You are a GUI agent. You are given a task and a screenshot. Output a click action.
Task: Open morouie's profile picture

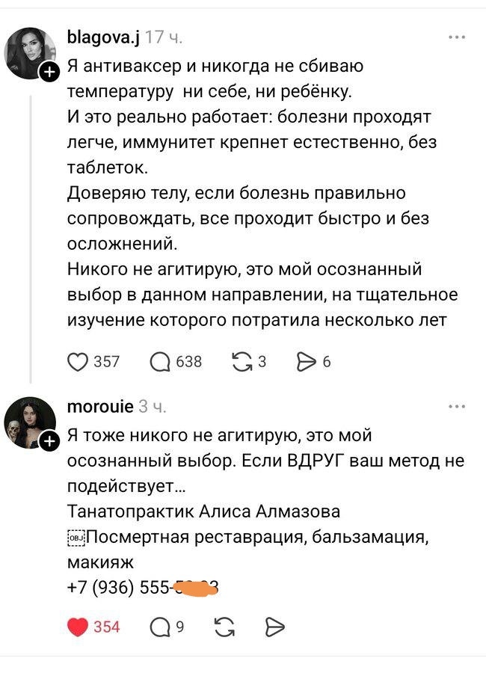pyautogui.click(x=28, y=415)
